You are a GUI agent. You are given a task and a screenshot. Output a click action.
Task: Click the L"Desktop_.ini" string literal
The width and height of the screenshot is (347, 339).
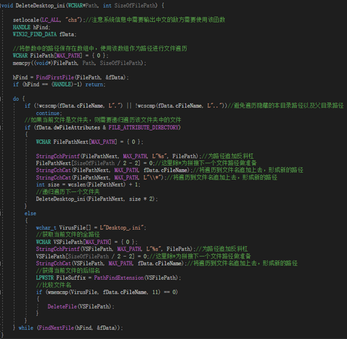pyautogui.click(x=122, y=228)
